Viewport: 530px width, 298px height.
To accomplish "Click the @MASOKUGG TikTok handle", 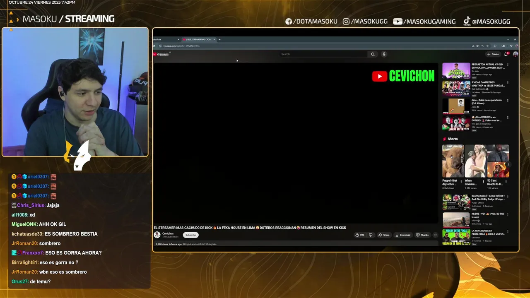I will pyautogui.click(x=487, y=22).
